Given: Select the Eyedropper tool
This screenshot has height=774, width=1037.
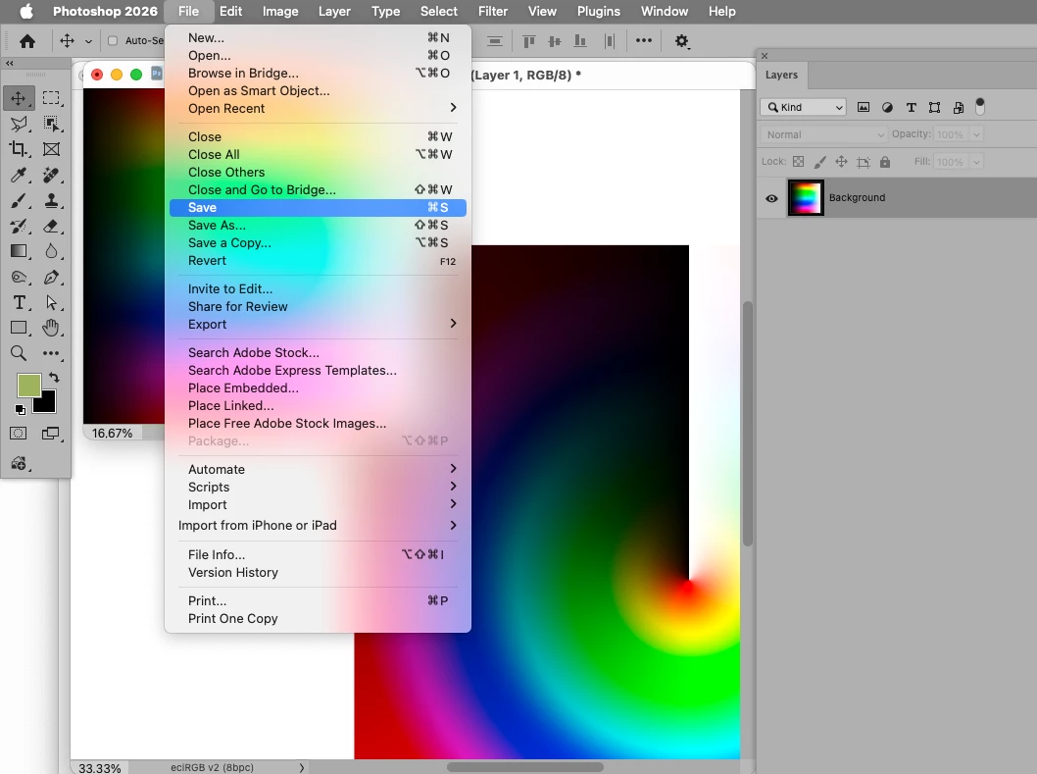Looking at the screenshot, I should (19, 175).
